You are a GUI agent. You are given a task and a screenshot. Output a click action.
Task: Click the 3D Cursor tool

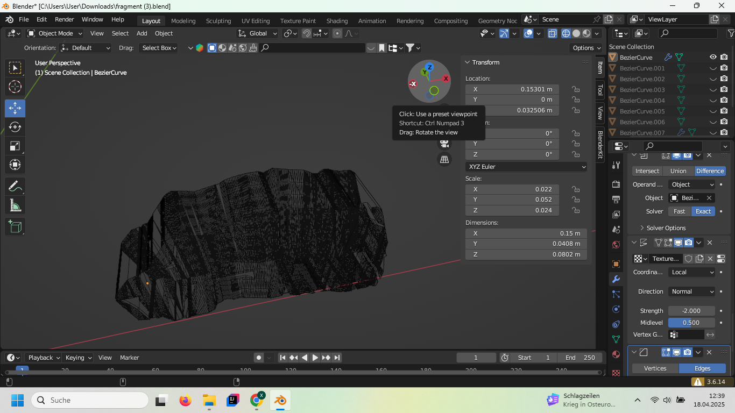point(15,87)
